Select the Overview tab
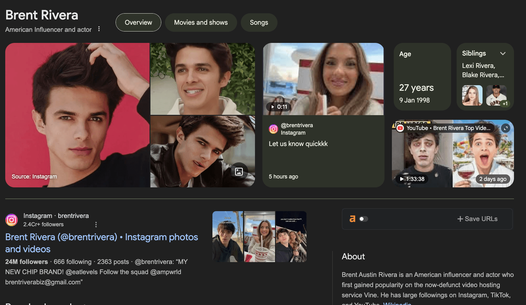 click(138, 23)
